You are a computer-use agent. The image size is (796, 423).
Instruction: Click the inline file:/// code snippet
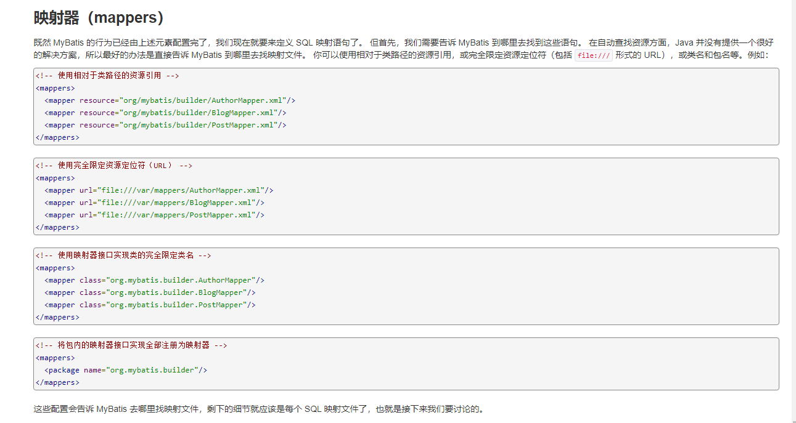coord(593,55)
